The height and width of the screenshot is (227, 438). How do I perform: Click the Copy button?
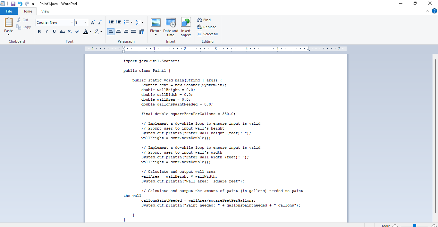24,27
